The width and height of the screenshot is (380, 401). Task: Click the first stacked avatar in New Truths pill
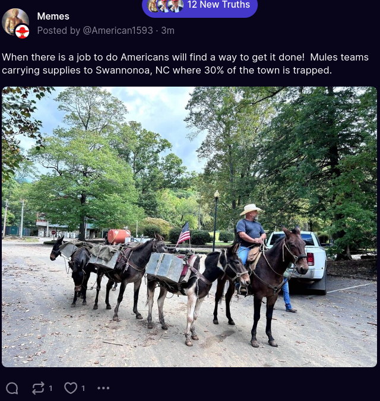(x=153, y=5)
